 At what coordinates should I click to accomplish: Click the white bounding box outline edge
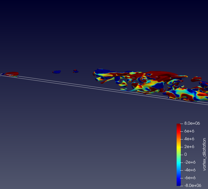[78, 86]
